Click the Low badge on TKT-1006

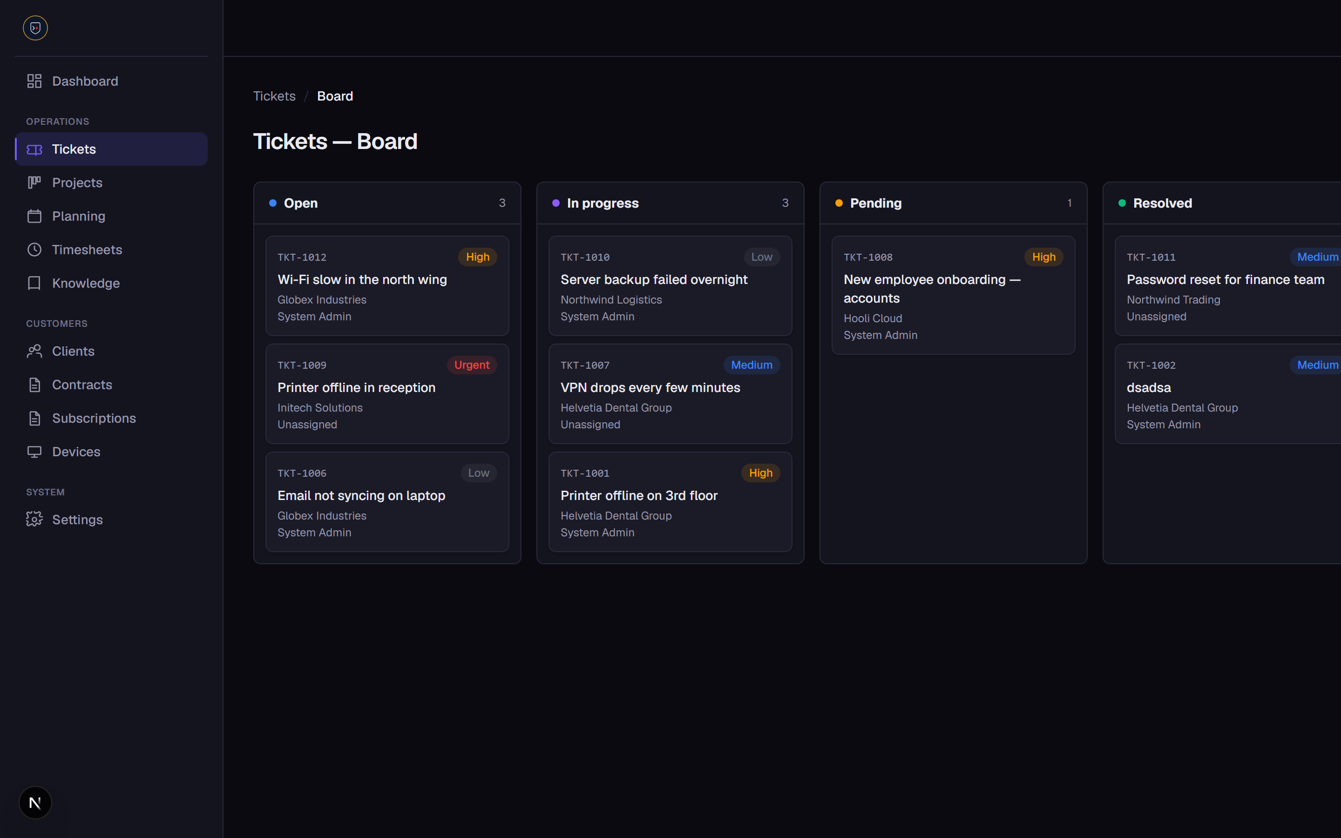point(478,473)
